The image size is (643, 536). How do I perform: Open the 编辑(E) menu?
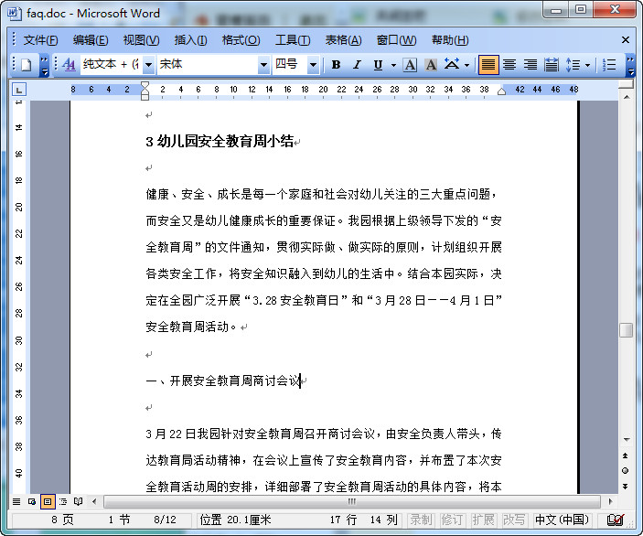point(91,40)
